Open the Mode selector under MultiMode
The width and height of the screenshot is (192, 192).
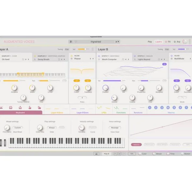tap(182, 97)
